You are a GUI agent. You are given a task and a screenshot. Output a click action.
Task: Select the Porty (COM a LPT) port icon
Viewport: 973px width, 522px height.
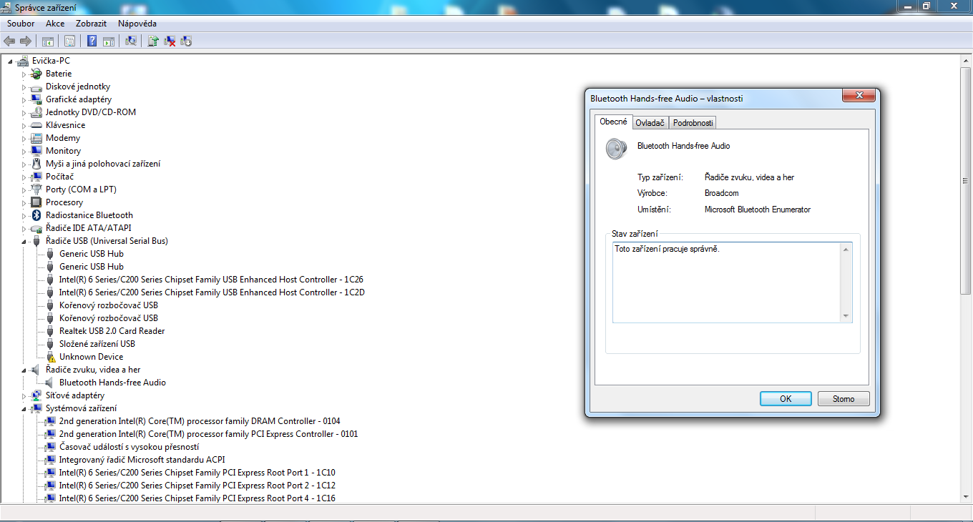[37, 189]
